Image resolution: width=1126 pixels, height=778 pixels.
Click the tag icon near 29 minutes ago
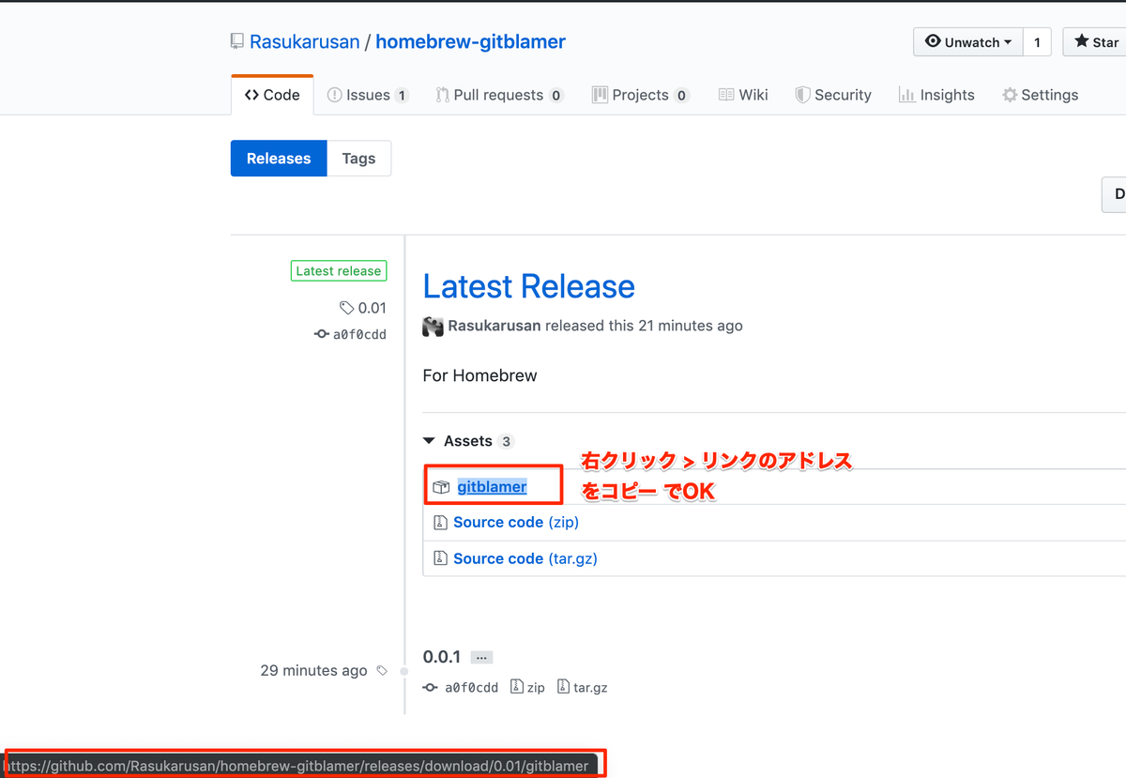click(383, 670)
